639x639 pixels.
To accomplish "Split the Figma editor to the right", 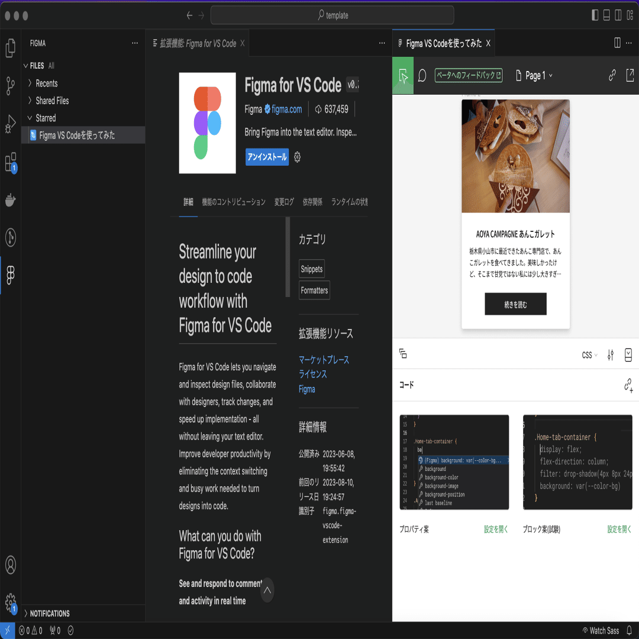I will tap(617, 43).
